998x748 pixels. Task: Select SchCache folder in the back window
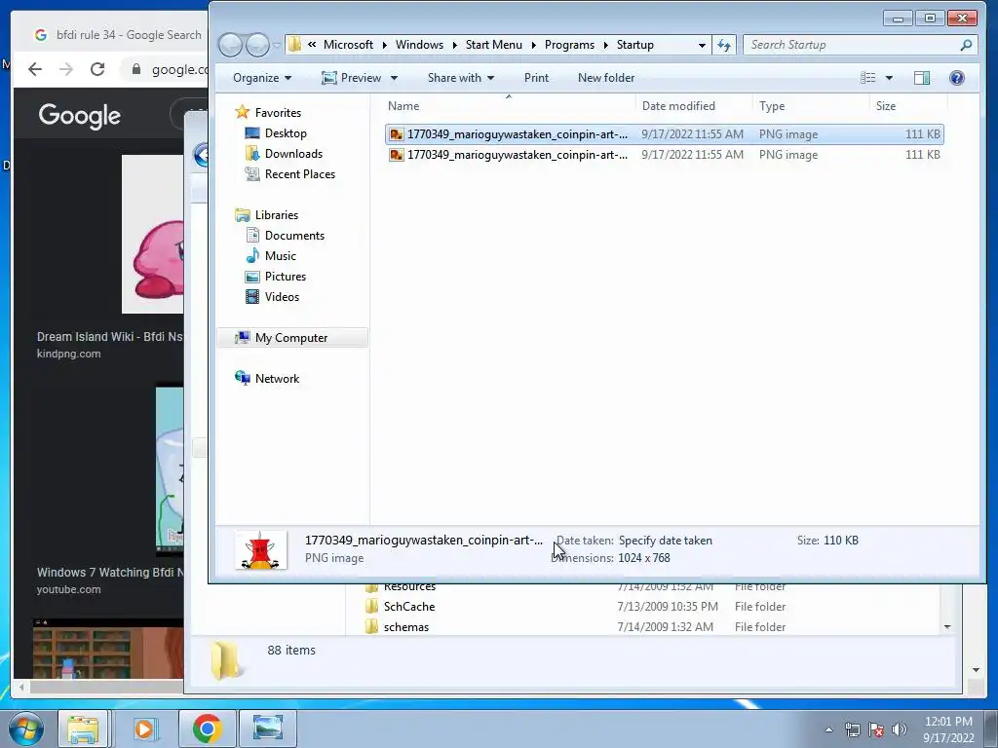(409, 607)
